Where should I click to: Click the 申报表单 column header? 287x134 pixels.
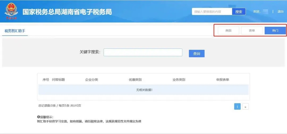pyautogui.click(x=223, y=80)
